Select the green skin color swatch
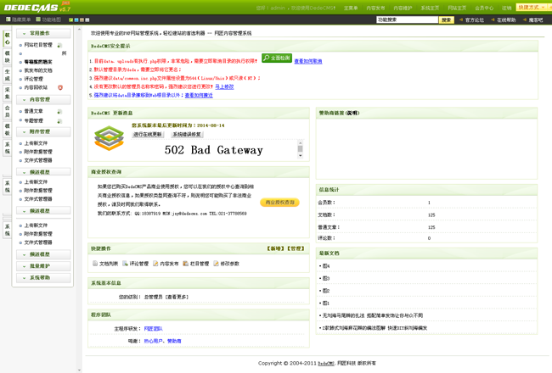This screenshot has width=552, height=373. (x=70, y=20)
